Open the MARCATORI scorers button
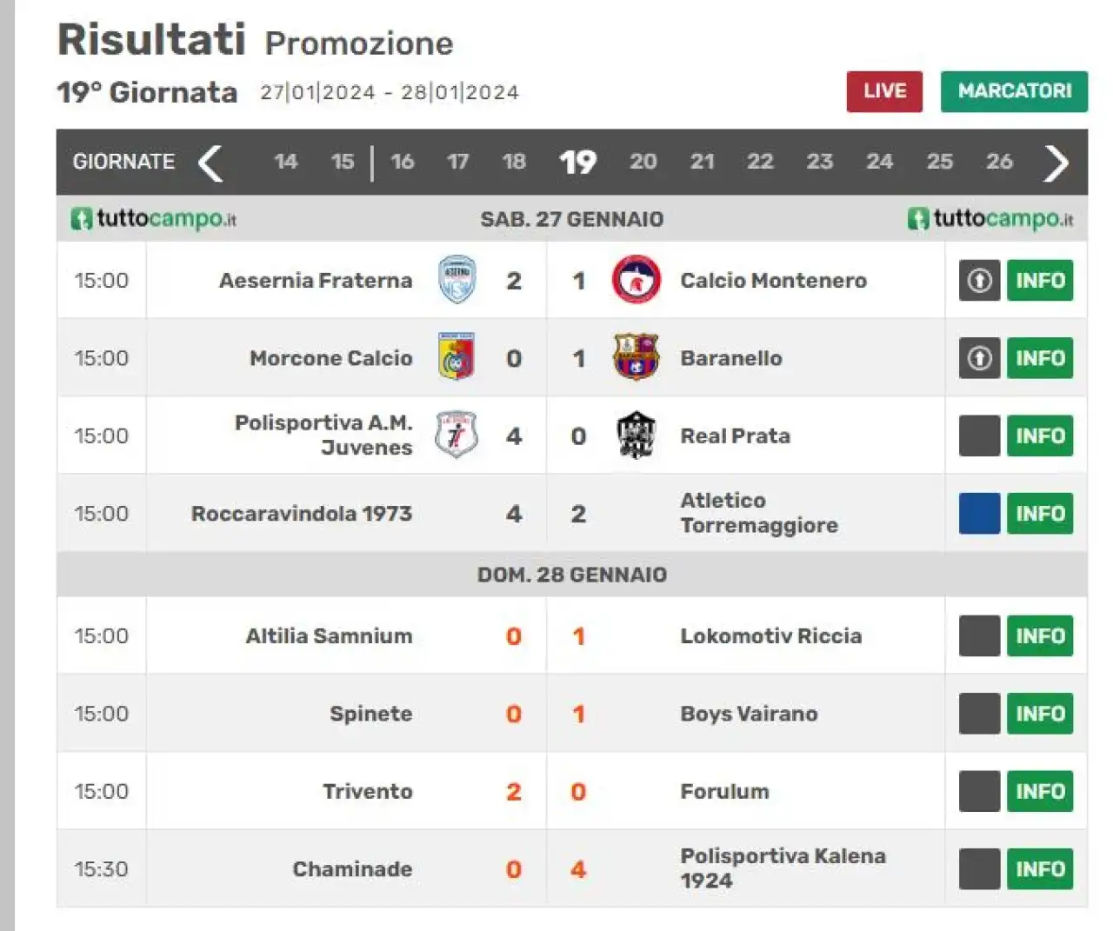The height and width of the screenshot is (931, 1113). pos(1014,91)
